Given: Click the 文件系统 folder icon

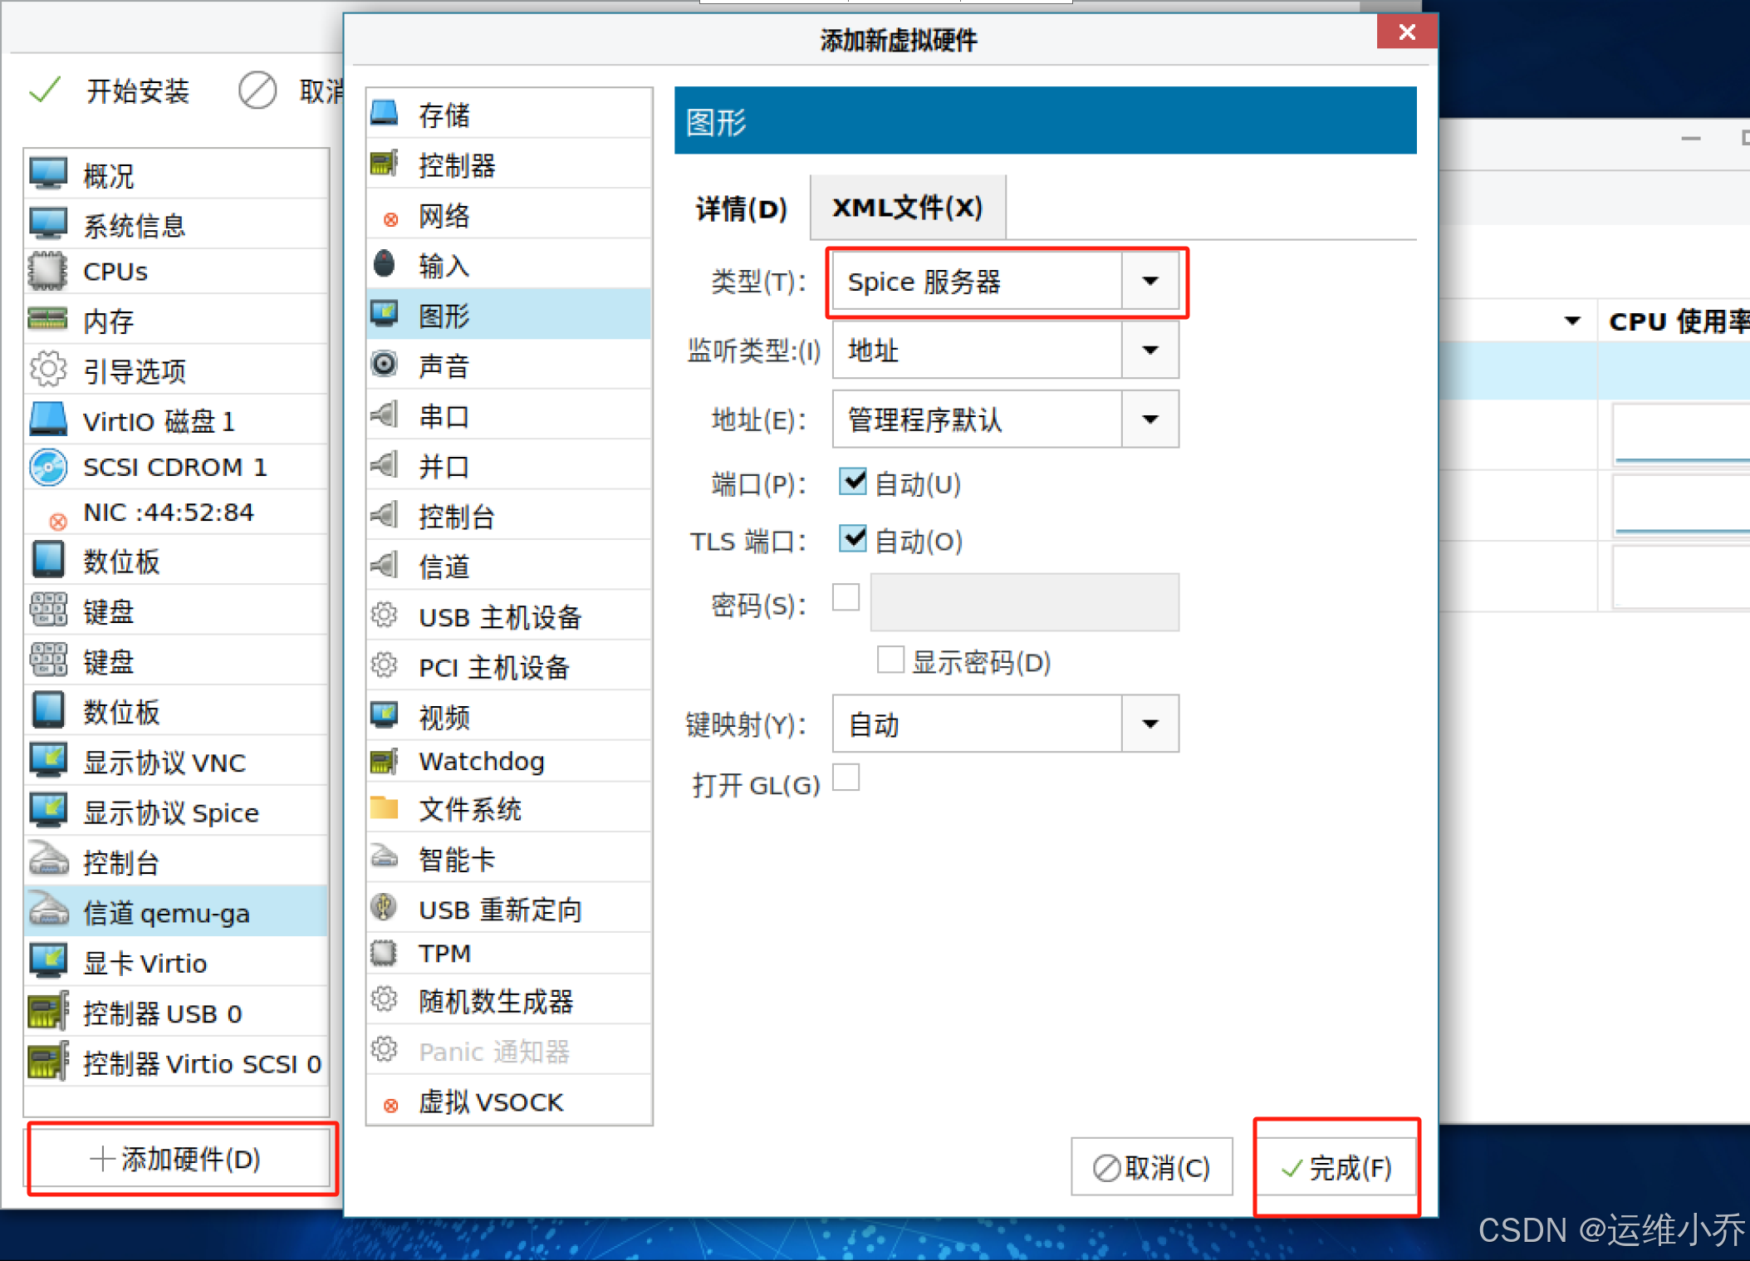Looking at the screenshot, I should (x=385, y=808).
